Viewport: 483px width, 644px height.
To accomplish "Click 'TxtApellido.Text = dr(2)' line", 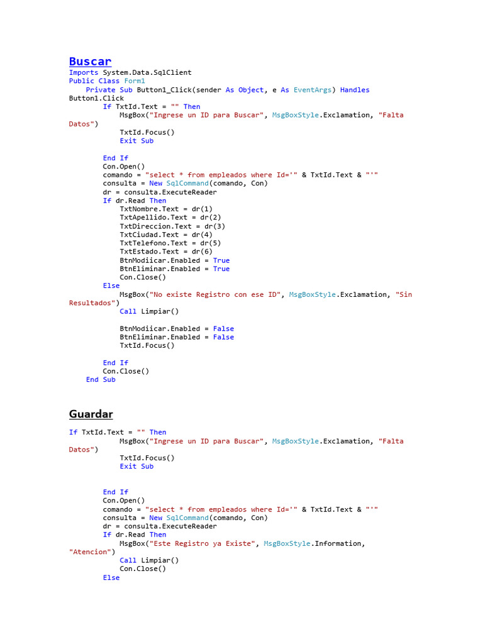I will (x=170, y=217).
